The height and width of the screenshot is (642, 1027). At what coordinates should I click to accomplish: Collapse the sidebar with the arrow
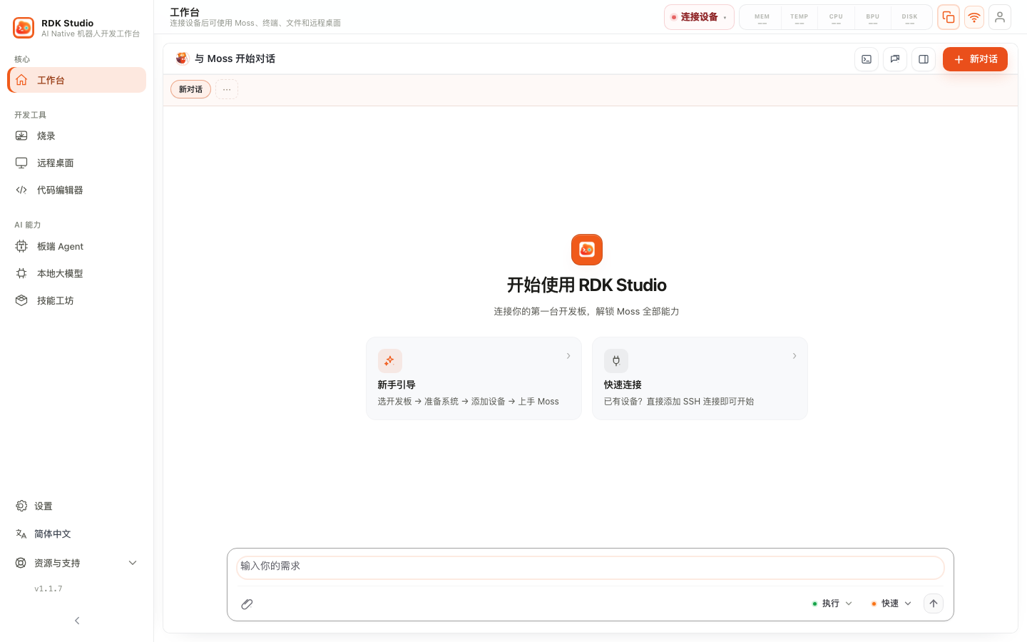pyautogui.click(x=77, y=621)
